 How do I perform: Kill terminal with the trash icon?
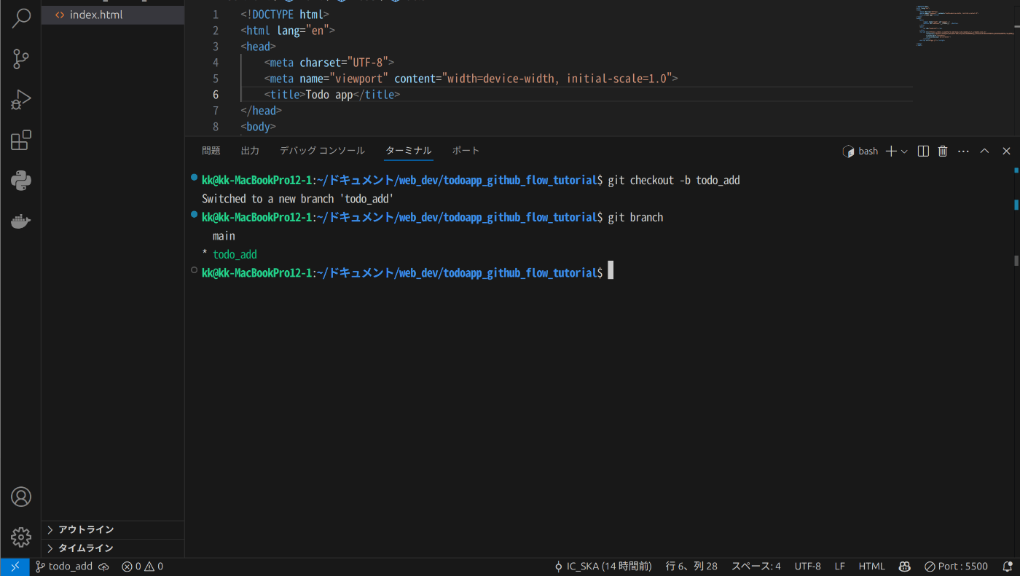pos(943,151)
